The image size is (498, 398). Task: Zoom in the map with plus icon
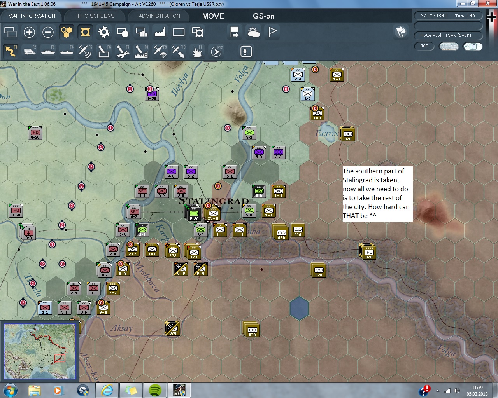pyautogui.click(x=29, y=32)
